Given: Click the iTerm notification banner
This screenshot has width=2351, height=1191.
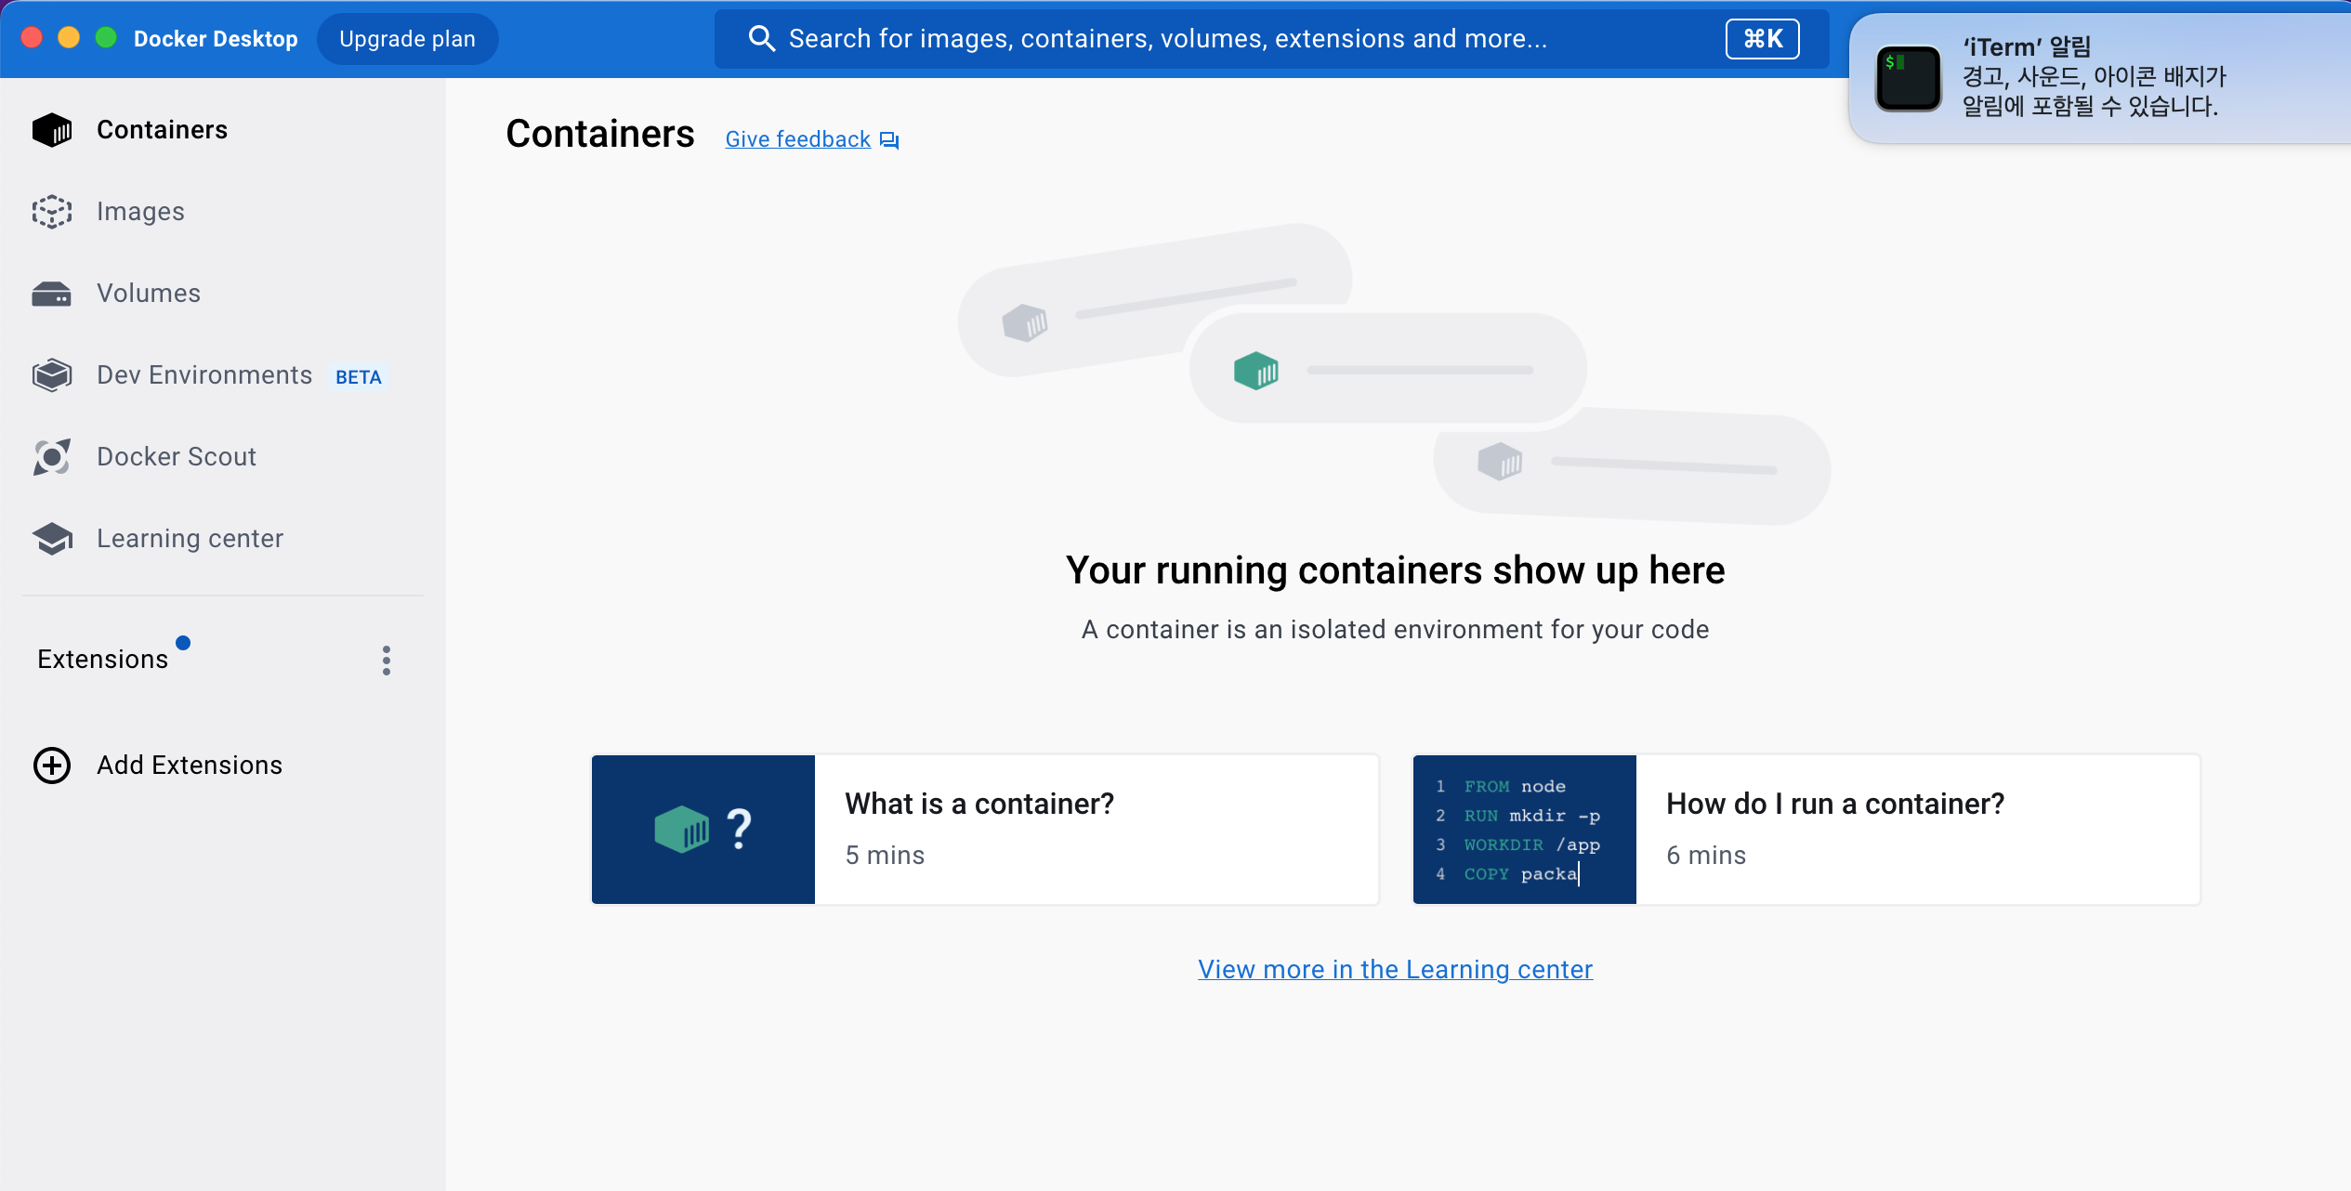Looking at the screenshot, I should point(2100,78).
